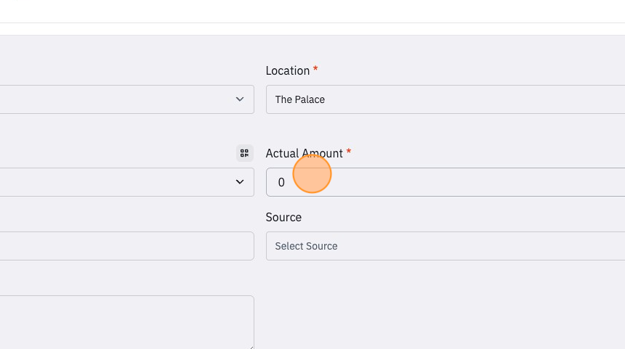This screenshot has height=349, width=625.
Task: Click the Location field showing The Palace
Action: pyautogui.click(x=445, y=99)
